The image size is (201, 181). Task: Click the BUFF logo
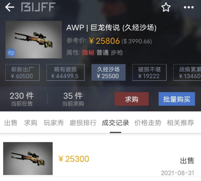(x=38, y=7)
